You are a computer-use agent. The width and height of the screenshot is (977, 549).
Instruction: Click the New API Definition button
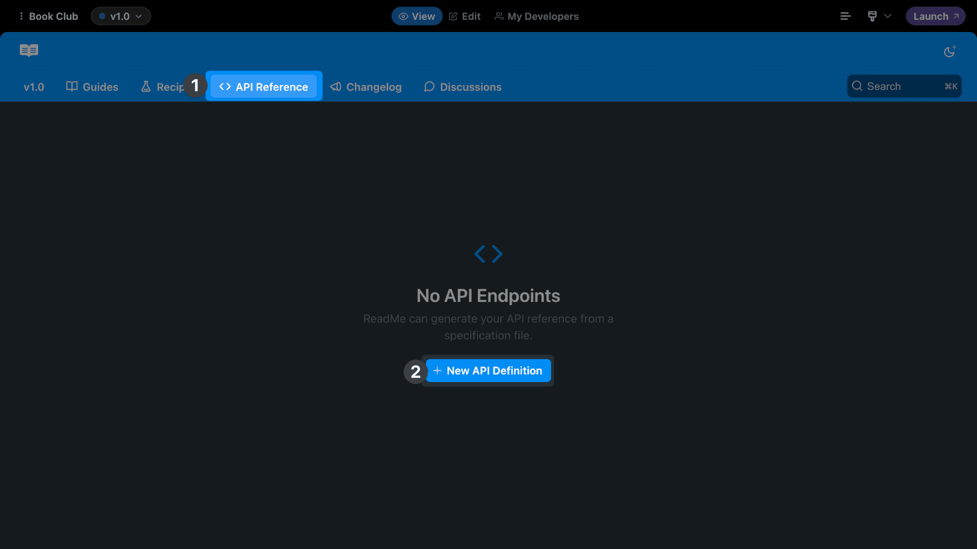click(x=488, y=371)
